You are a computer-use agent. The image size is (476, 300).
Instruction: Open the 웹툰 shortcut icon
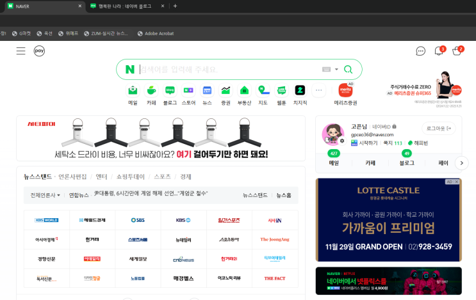click(x=281, y=90)
